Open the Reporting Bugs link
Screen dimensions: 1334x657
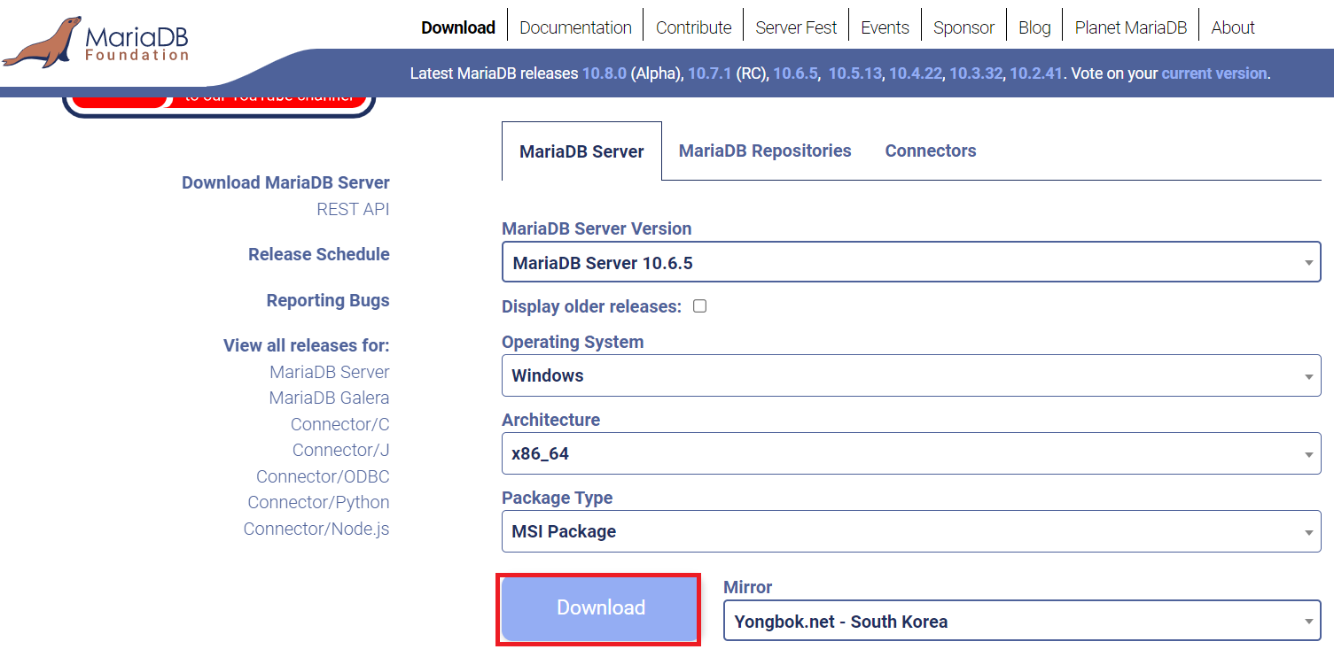328,300
